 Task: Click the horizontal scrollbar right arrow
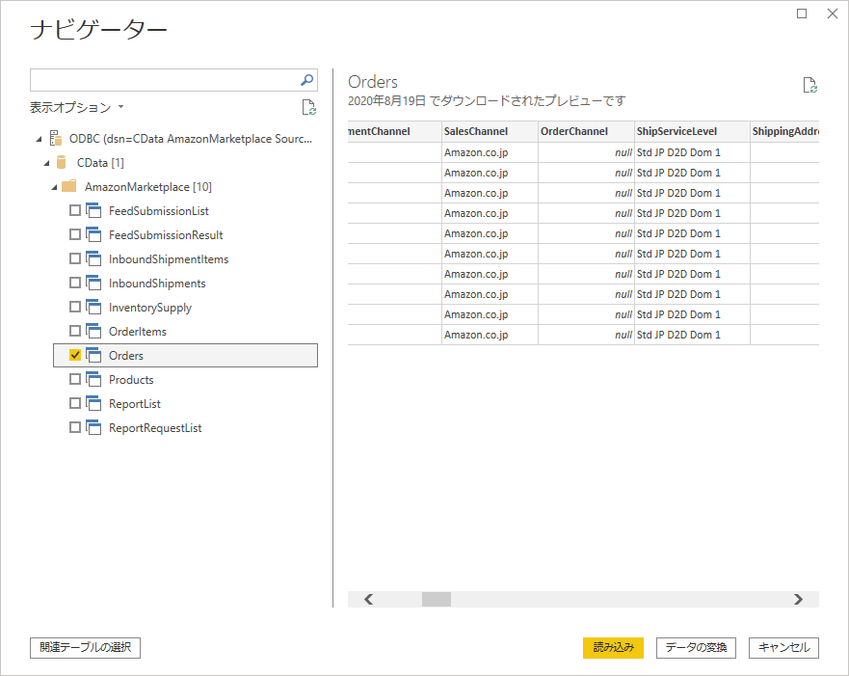point(798,599)
